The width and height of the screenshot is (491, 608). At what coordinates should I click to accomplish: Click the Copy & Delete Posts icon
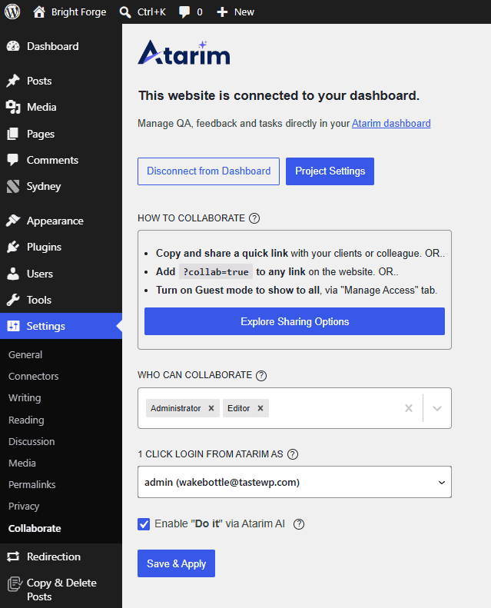(x=15, y=584)
